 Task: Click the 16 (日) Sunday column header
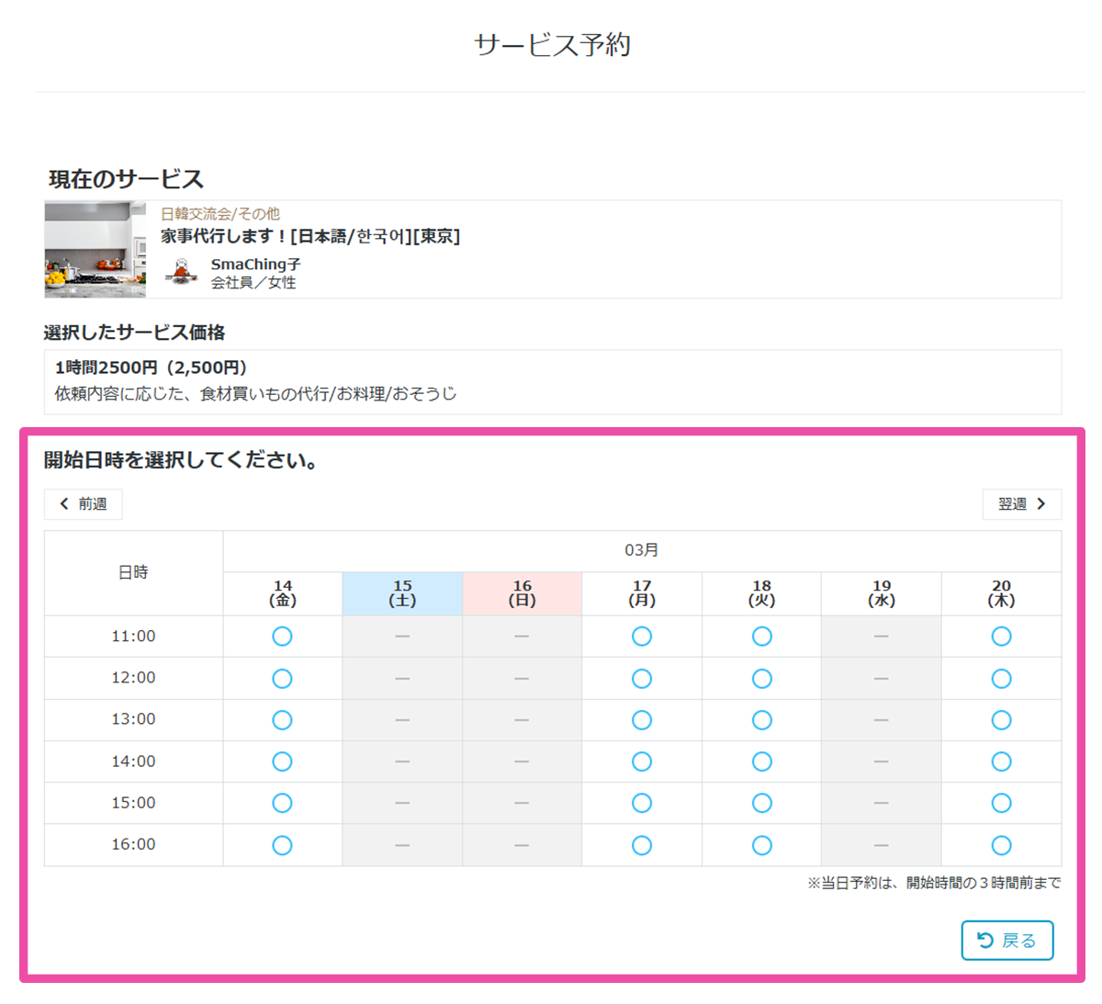[522, 592]
